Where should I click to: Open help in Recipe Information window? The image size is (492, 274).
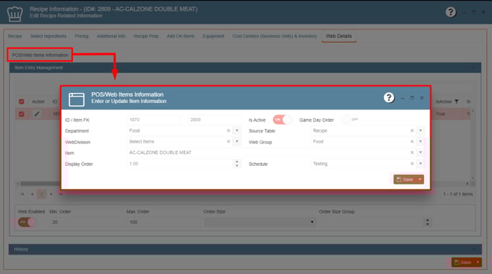[451, 12]
